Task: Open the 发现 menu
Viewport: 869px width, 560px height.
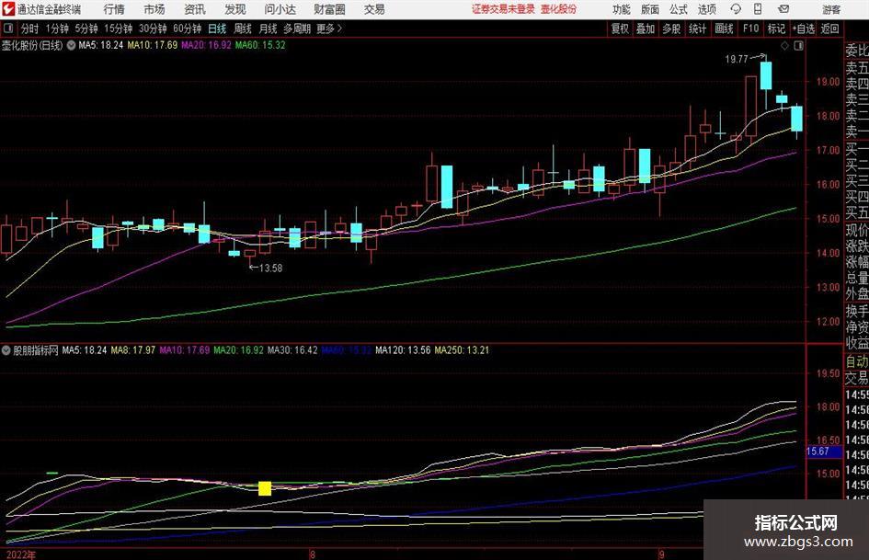Action: [x=235, y=9]
